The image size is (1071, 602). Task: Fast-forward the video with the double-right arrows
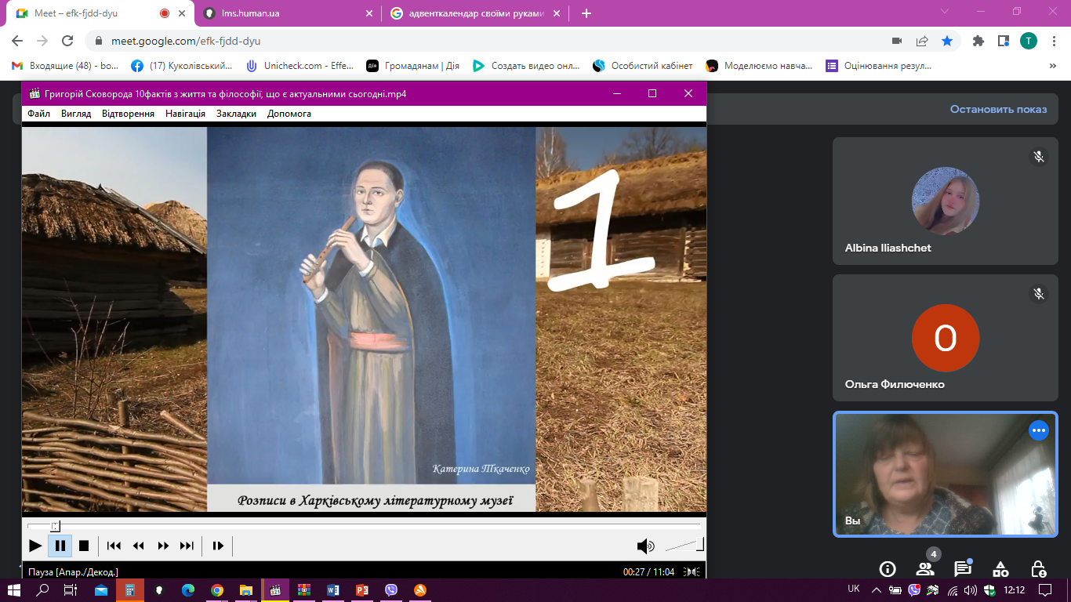click(x=163, y=546)
